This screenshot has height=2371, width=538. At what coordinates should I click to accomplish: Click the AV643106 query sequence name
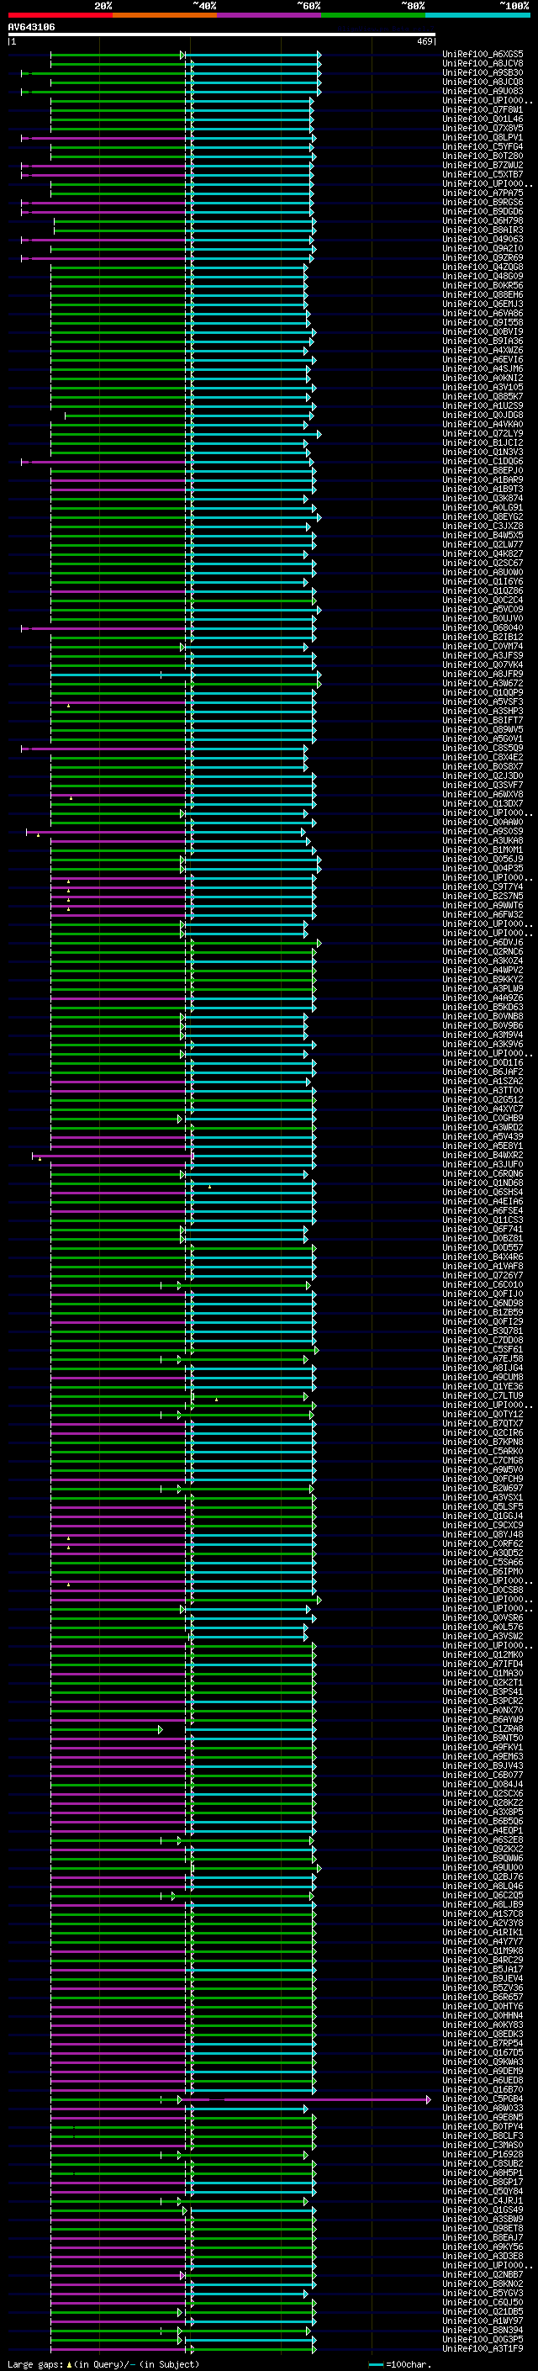(x=31, y=28)
